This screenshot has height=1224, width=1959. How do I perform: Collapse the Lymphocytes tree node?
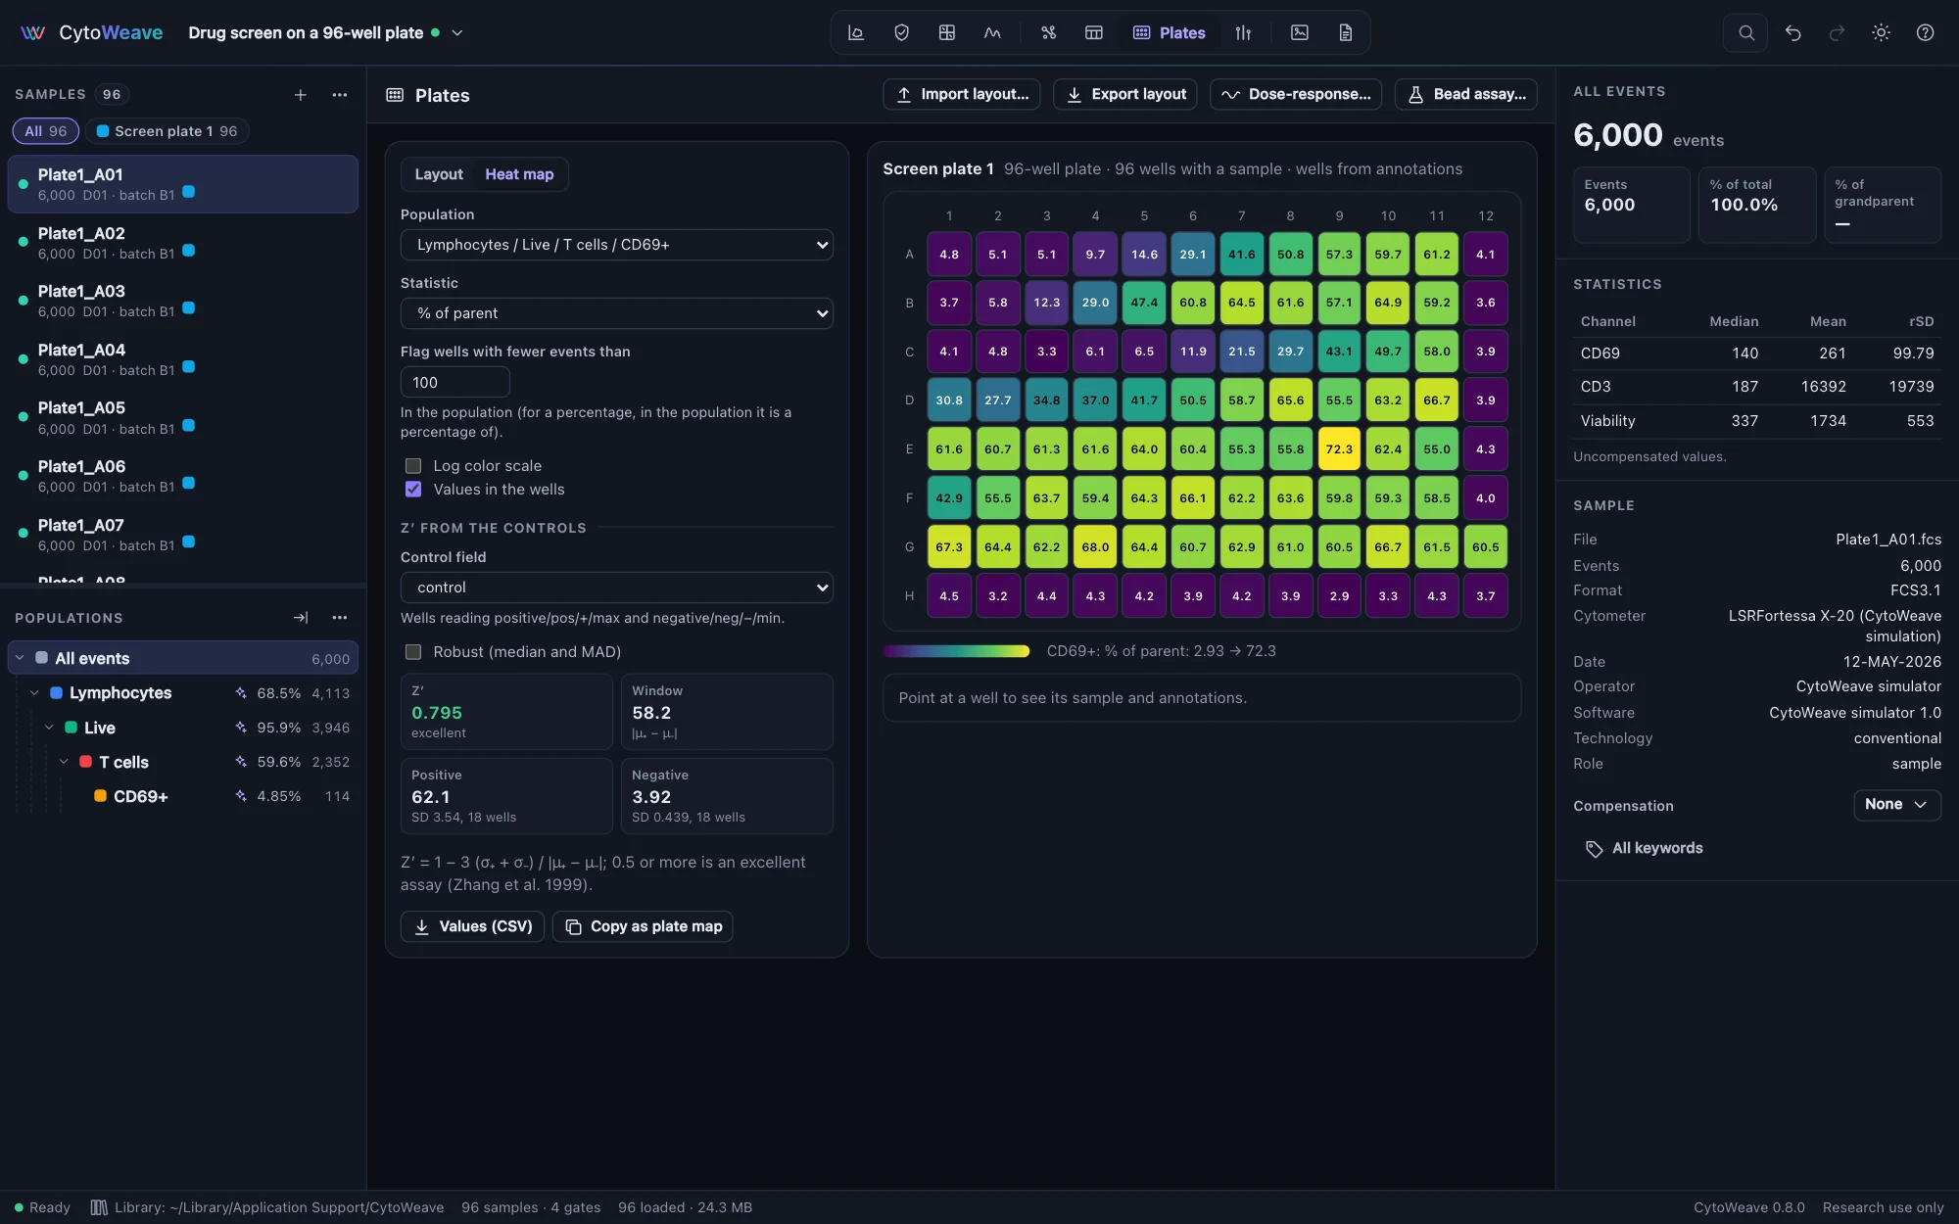point(34,693)
